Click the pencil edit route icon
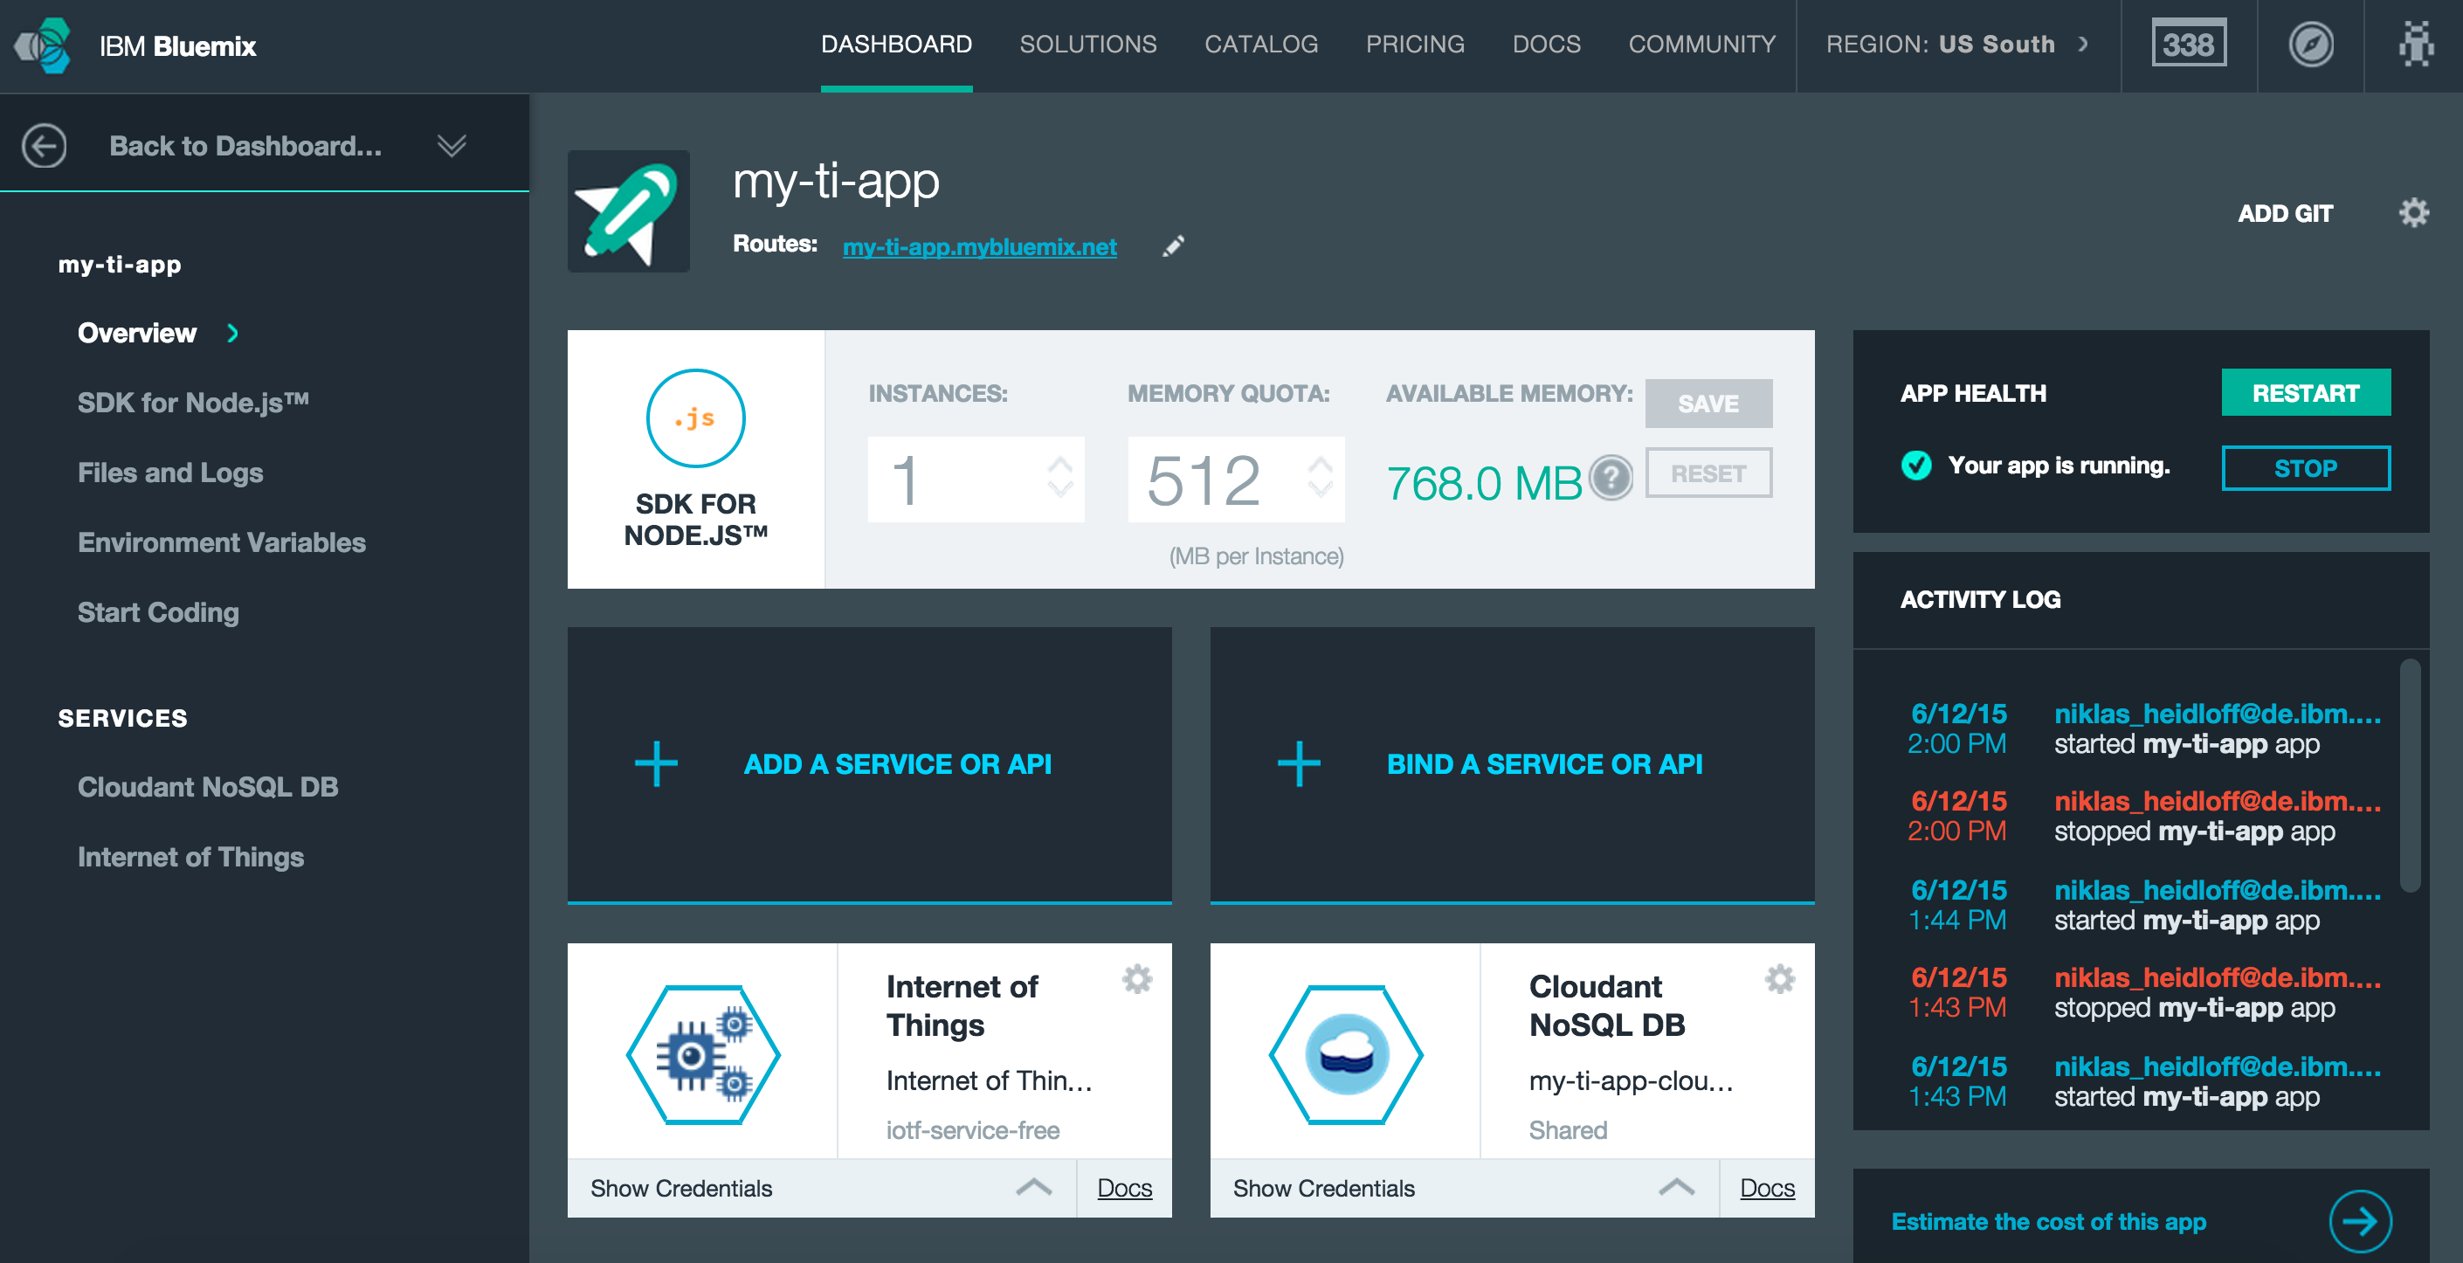This screenshot has height=1263, width=2463. pos(1172,246)
